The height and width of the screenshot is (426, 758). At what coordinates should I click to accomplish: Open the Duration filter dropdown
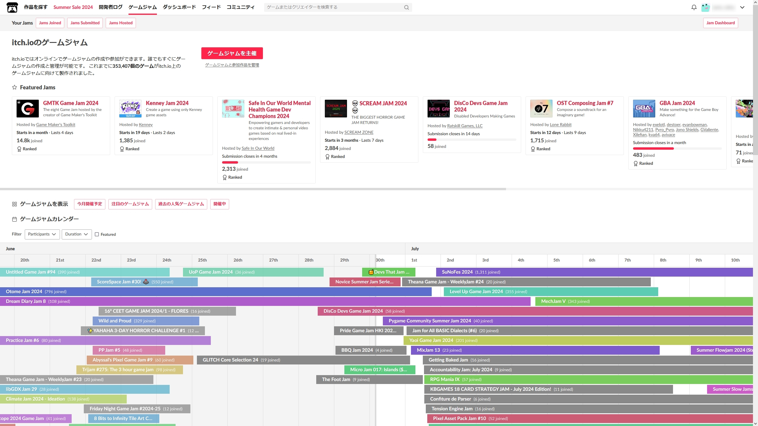coord(76,234)
